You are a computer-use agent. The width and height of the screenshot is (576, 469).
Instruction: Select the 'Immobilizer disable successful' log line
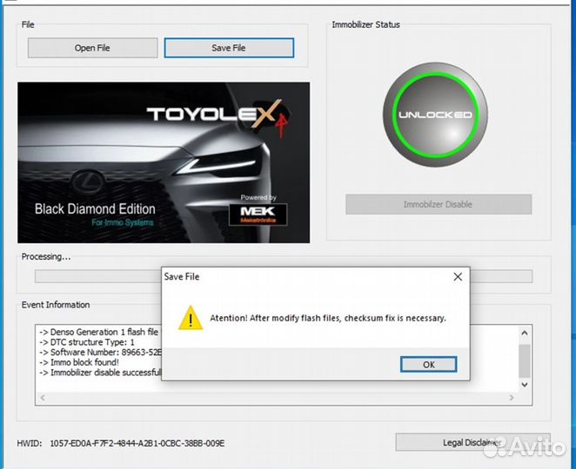100,373
